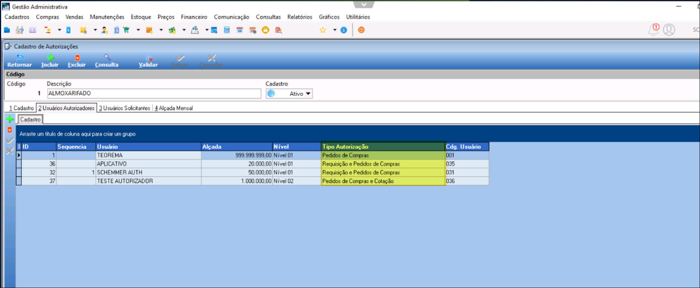Select the SCHEMMER AUTH user cell
Screen dimensions: 700x288
148,172
